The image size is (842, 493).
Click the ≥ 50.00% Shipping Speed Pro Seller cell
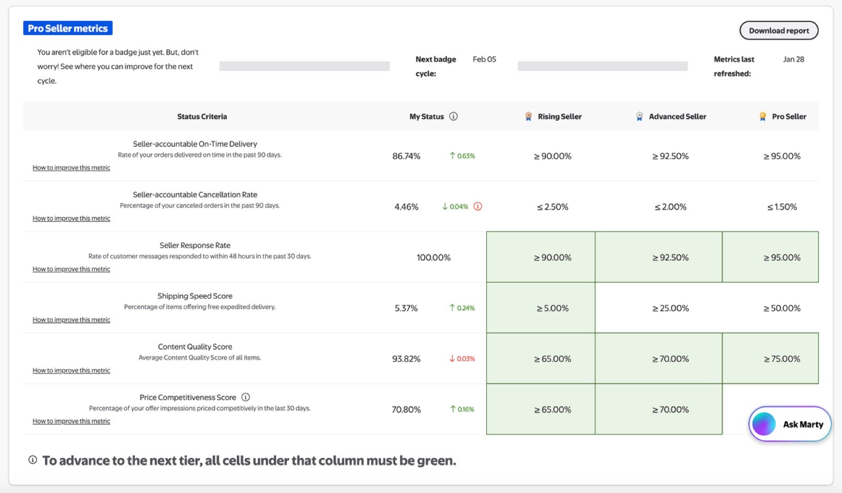(782, 308)
